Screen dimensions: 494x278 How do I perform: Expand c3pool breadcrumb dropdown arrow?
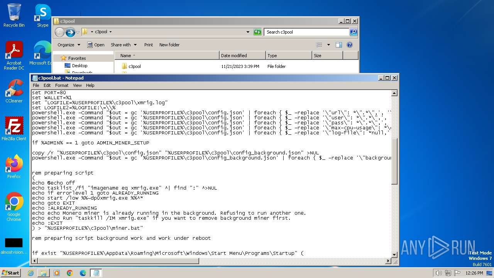pos(110,32)
